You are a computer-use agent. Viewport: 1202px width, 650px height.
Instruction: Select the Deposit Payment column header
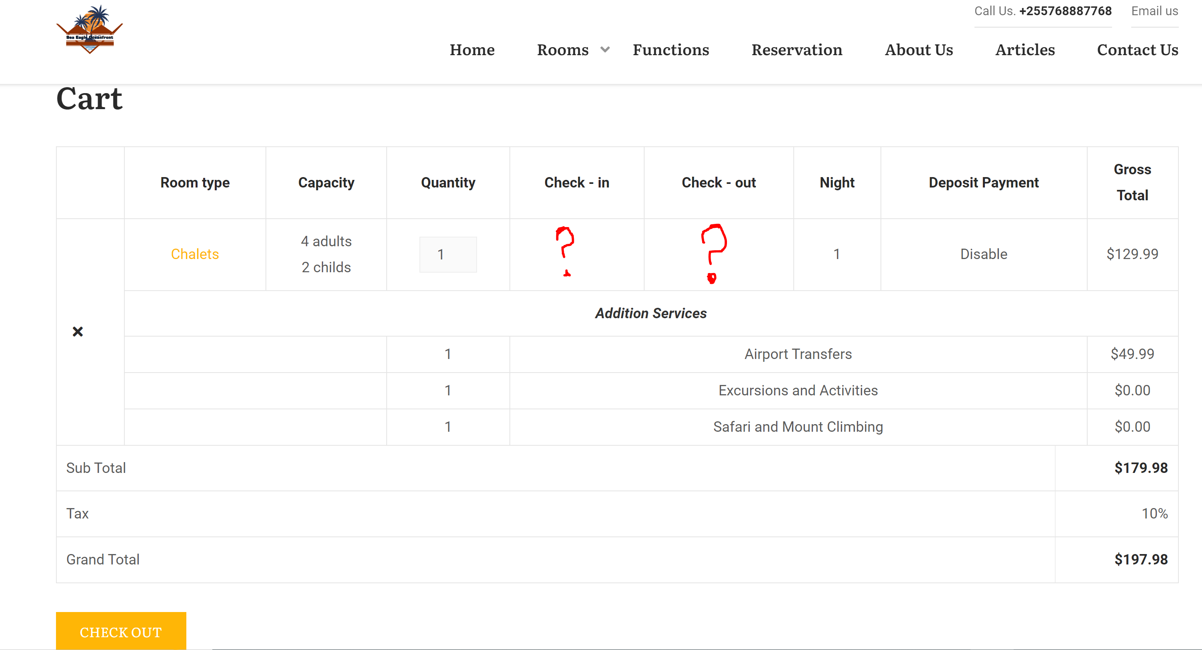coord(984,182)
